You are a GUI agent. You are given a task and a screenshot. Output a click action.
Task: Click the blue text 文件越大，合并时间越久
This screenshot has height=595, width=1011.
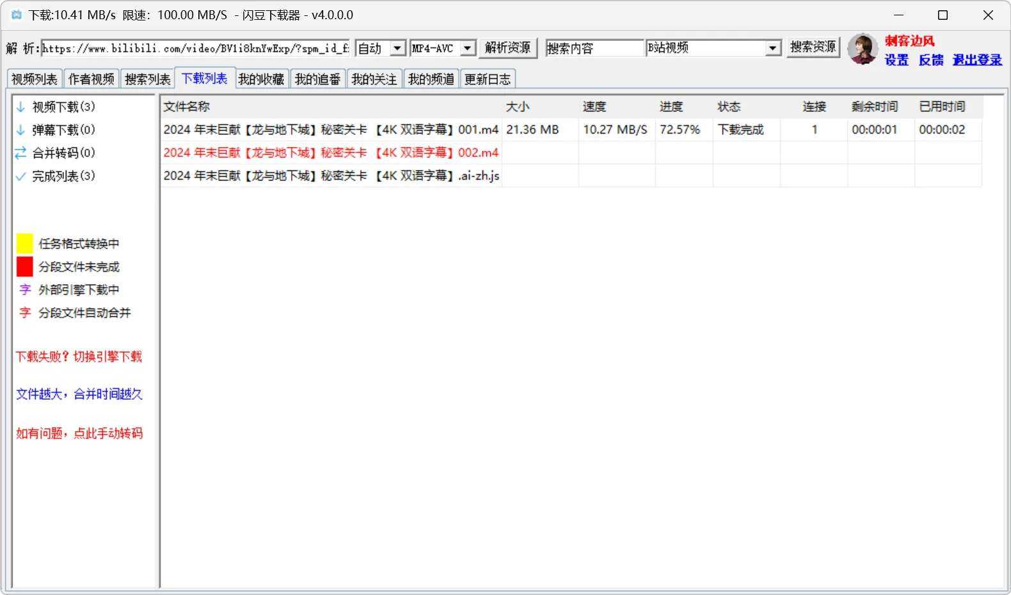(79, 394)
